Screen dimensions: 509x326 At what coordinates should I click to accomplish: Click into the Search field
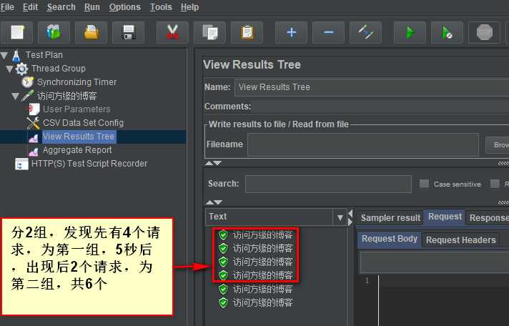328,184
